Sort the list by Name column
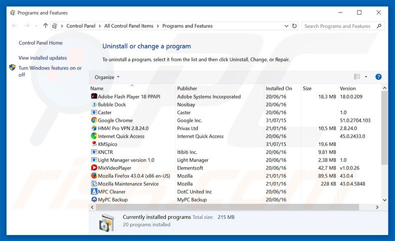 tap(97, 88)
